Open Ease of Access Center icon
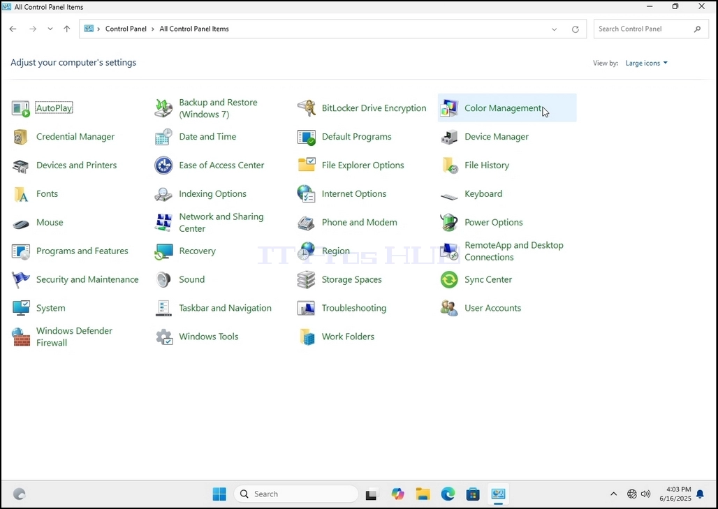The image size is (718, 509). click(163, 165)
